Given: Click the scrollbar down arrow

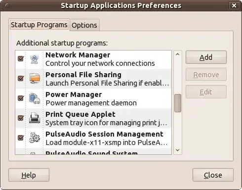Looking at the screenshot, I should [x=178, y=150].
